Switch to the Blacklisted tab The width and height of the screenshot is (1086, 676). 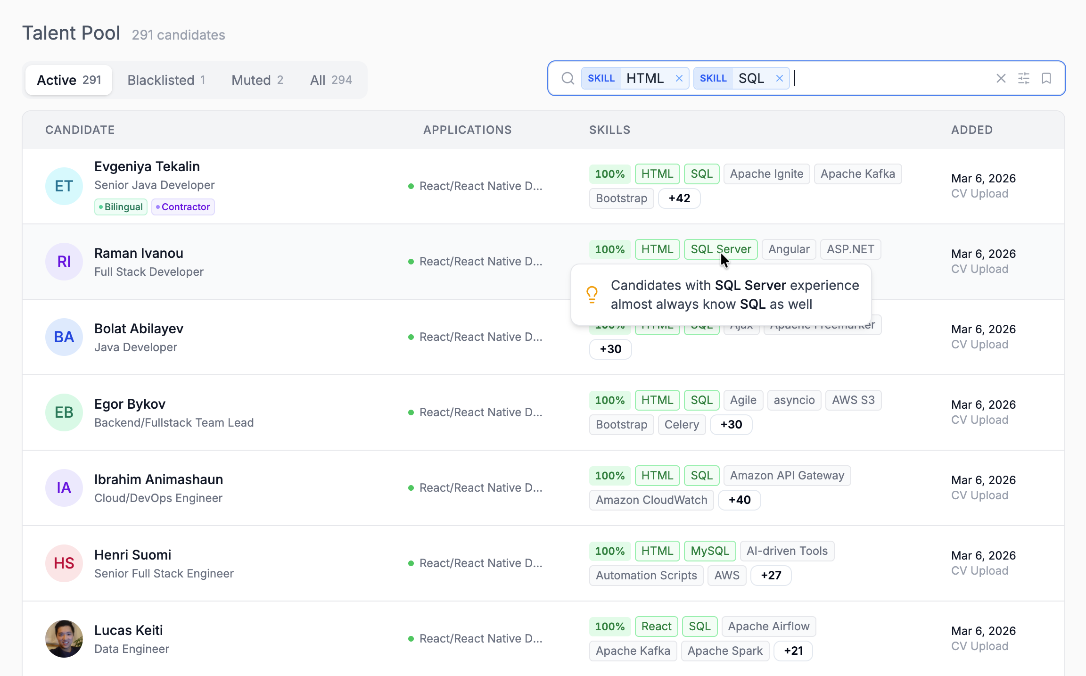pyautogui.click(x=166, y=80)
